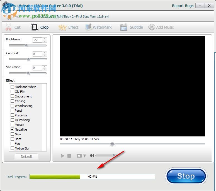Open the Effect star icon
The height and width of the screenshot is (191, 216).
[62, 27]
